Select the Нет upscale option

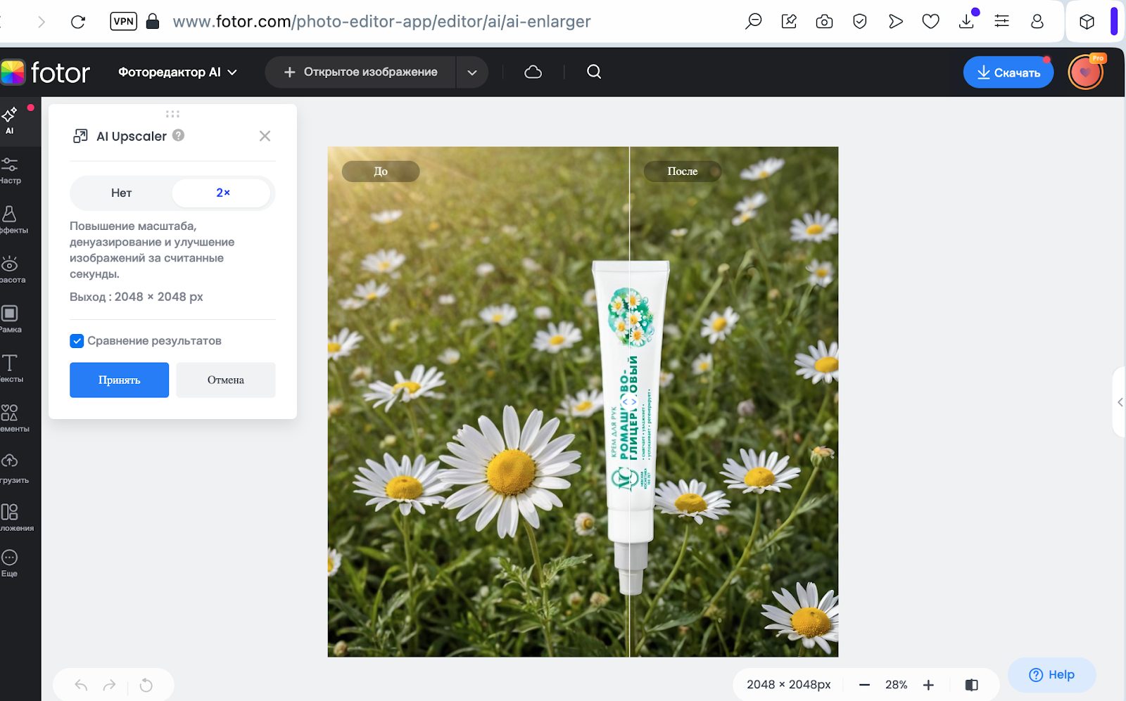tap(121, 193)
